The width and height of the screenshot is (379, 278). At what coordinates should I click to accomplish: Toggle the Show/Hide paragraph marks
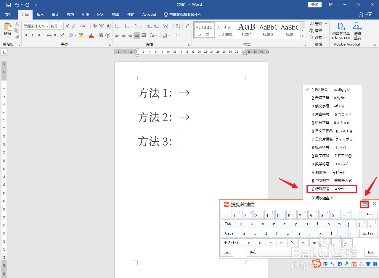187,26
